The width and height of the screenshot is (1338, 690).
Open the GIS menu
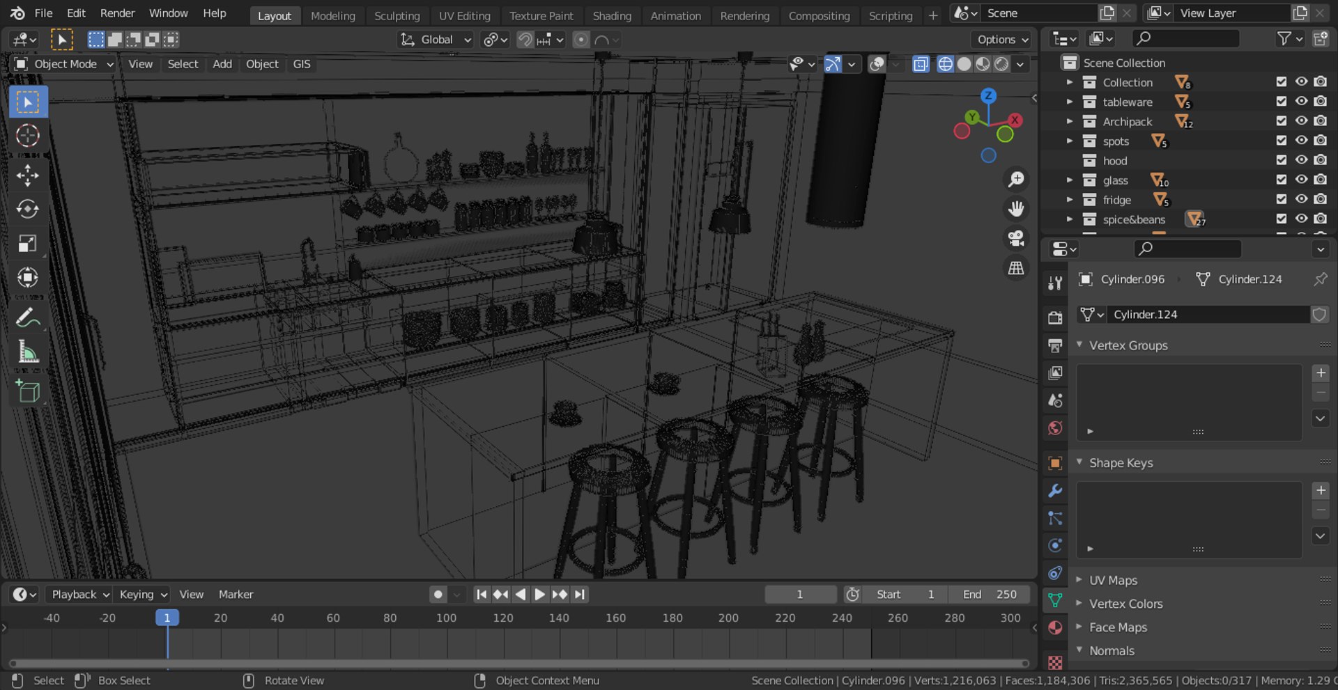302,64
